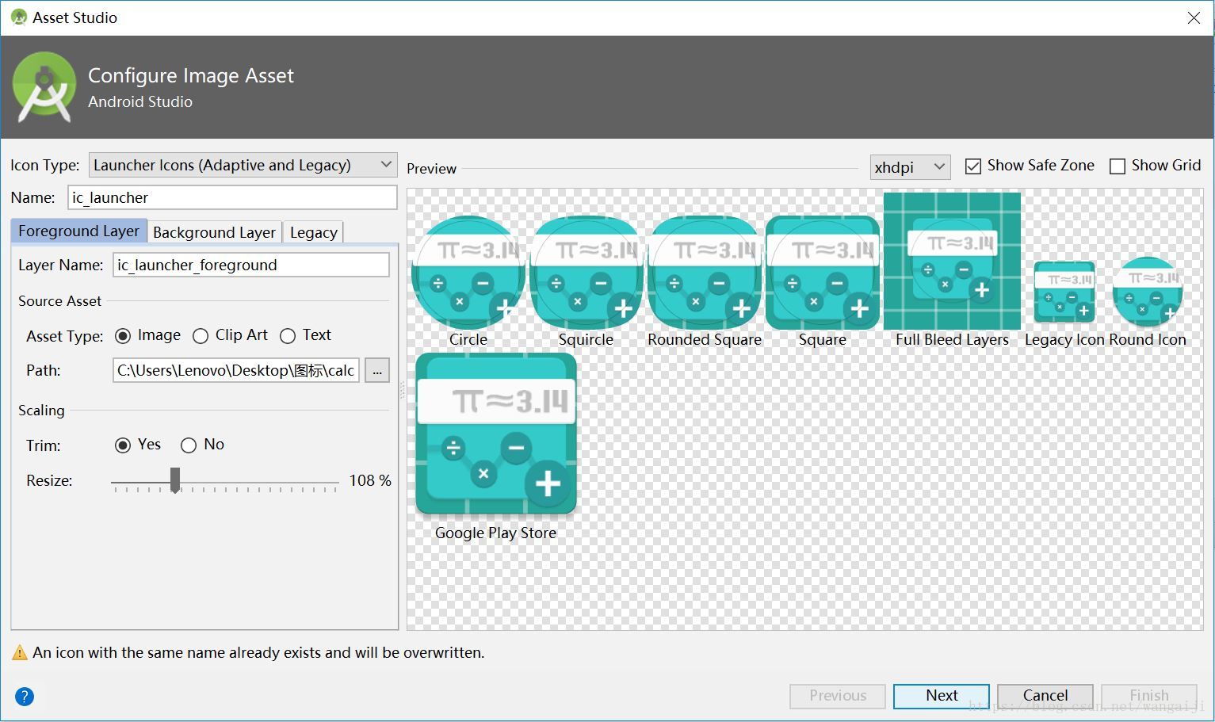The width and height of the screenshot is (1215, 722).
Task: Select the Clip Art asset type radio
Action: click(x=201, y=336)
